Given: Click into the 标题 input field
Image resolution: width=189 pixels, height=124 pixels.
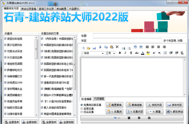Looking at the screenshot, I should tap(139, 36).
